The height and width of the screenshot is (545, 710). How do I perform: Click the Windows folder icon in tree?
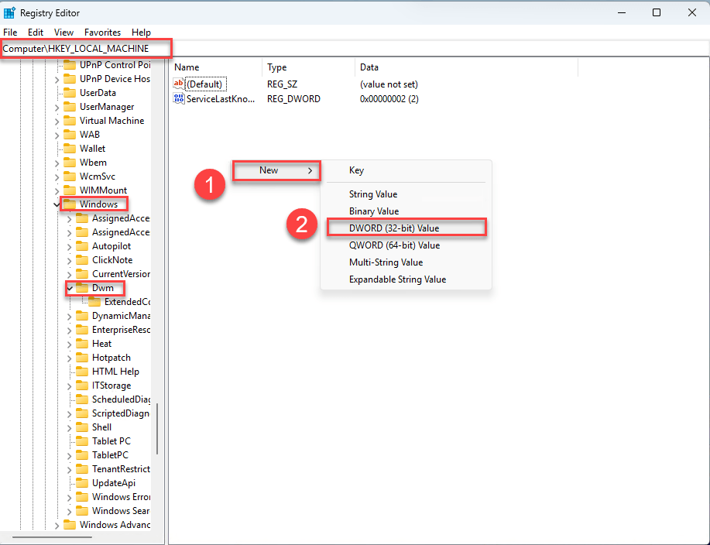tap(69, 204)
